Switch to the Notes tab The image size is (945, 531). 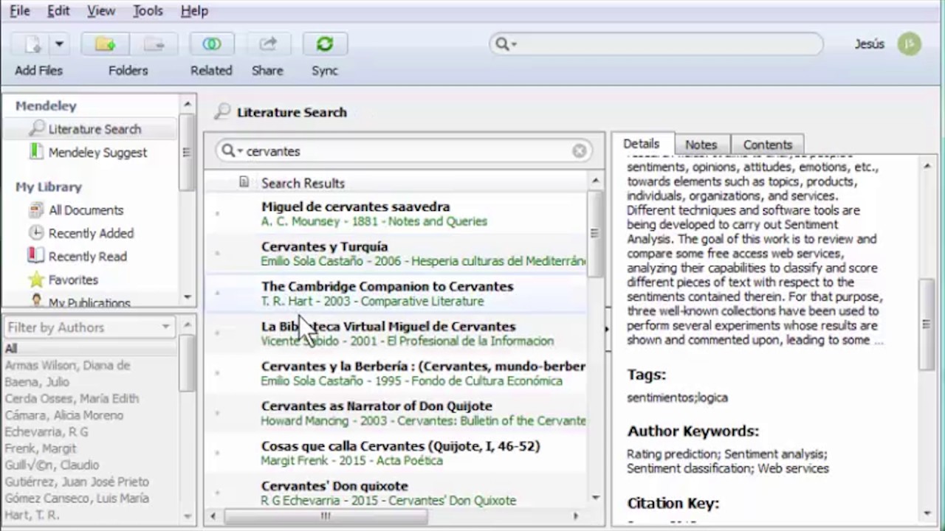click(x=700, y=145)
